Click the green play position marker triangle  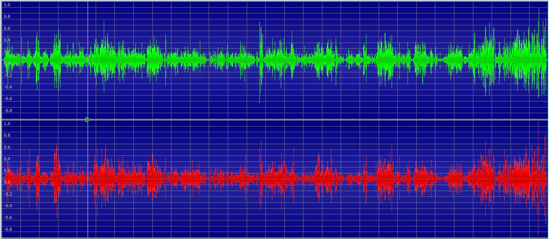click(88, 120)
